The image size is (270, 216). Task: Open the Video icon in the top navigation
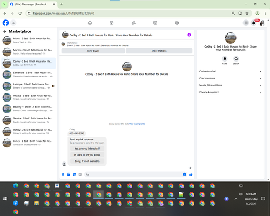112,23
